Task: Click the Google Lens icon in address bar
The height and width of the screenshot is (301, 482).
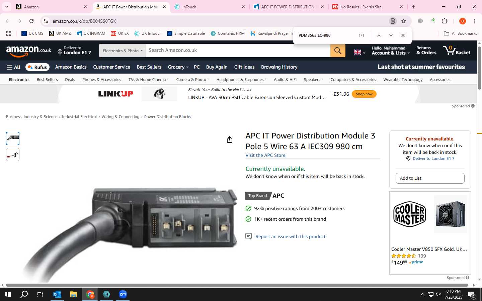Action: point(393,21)
